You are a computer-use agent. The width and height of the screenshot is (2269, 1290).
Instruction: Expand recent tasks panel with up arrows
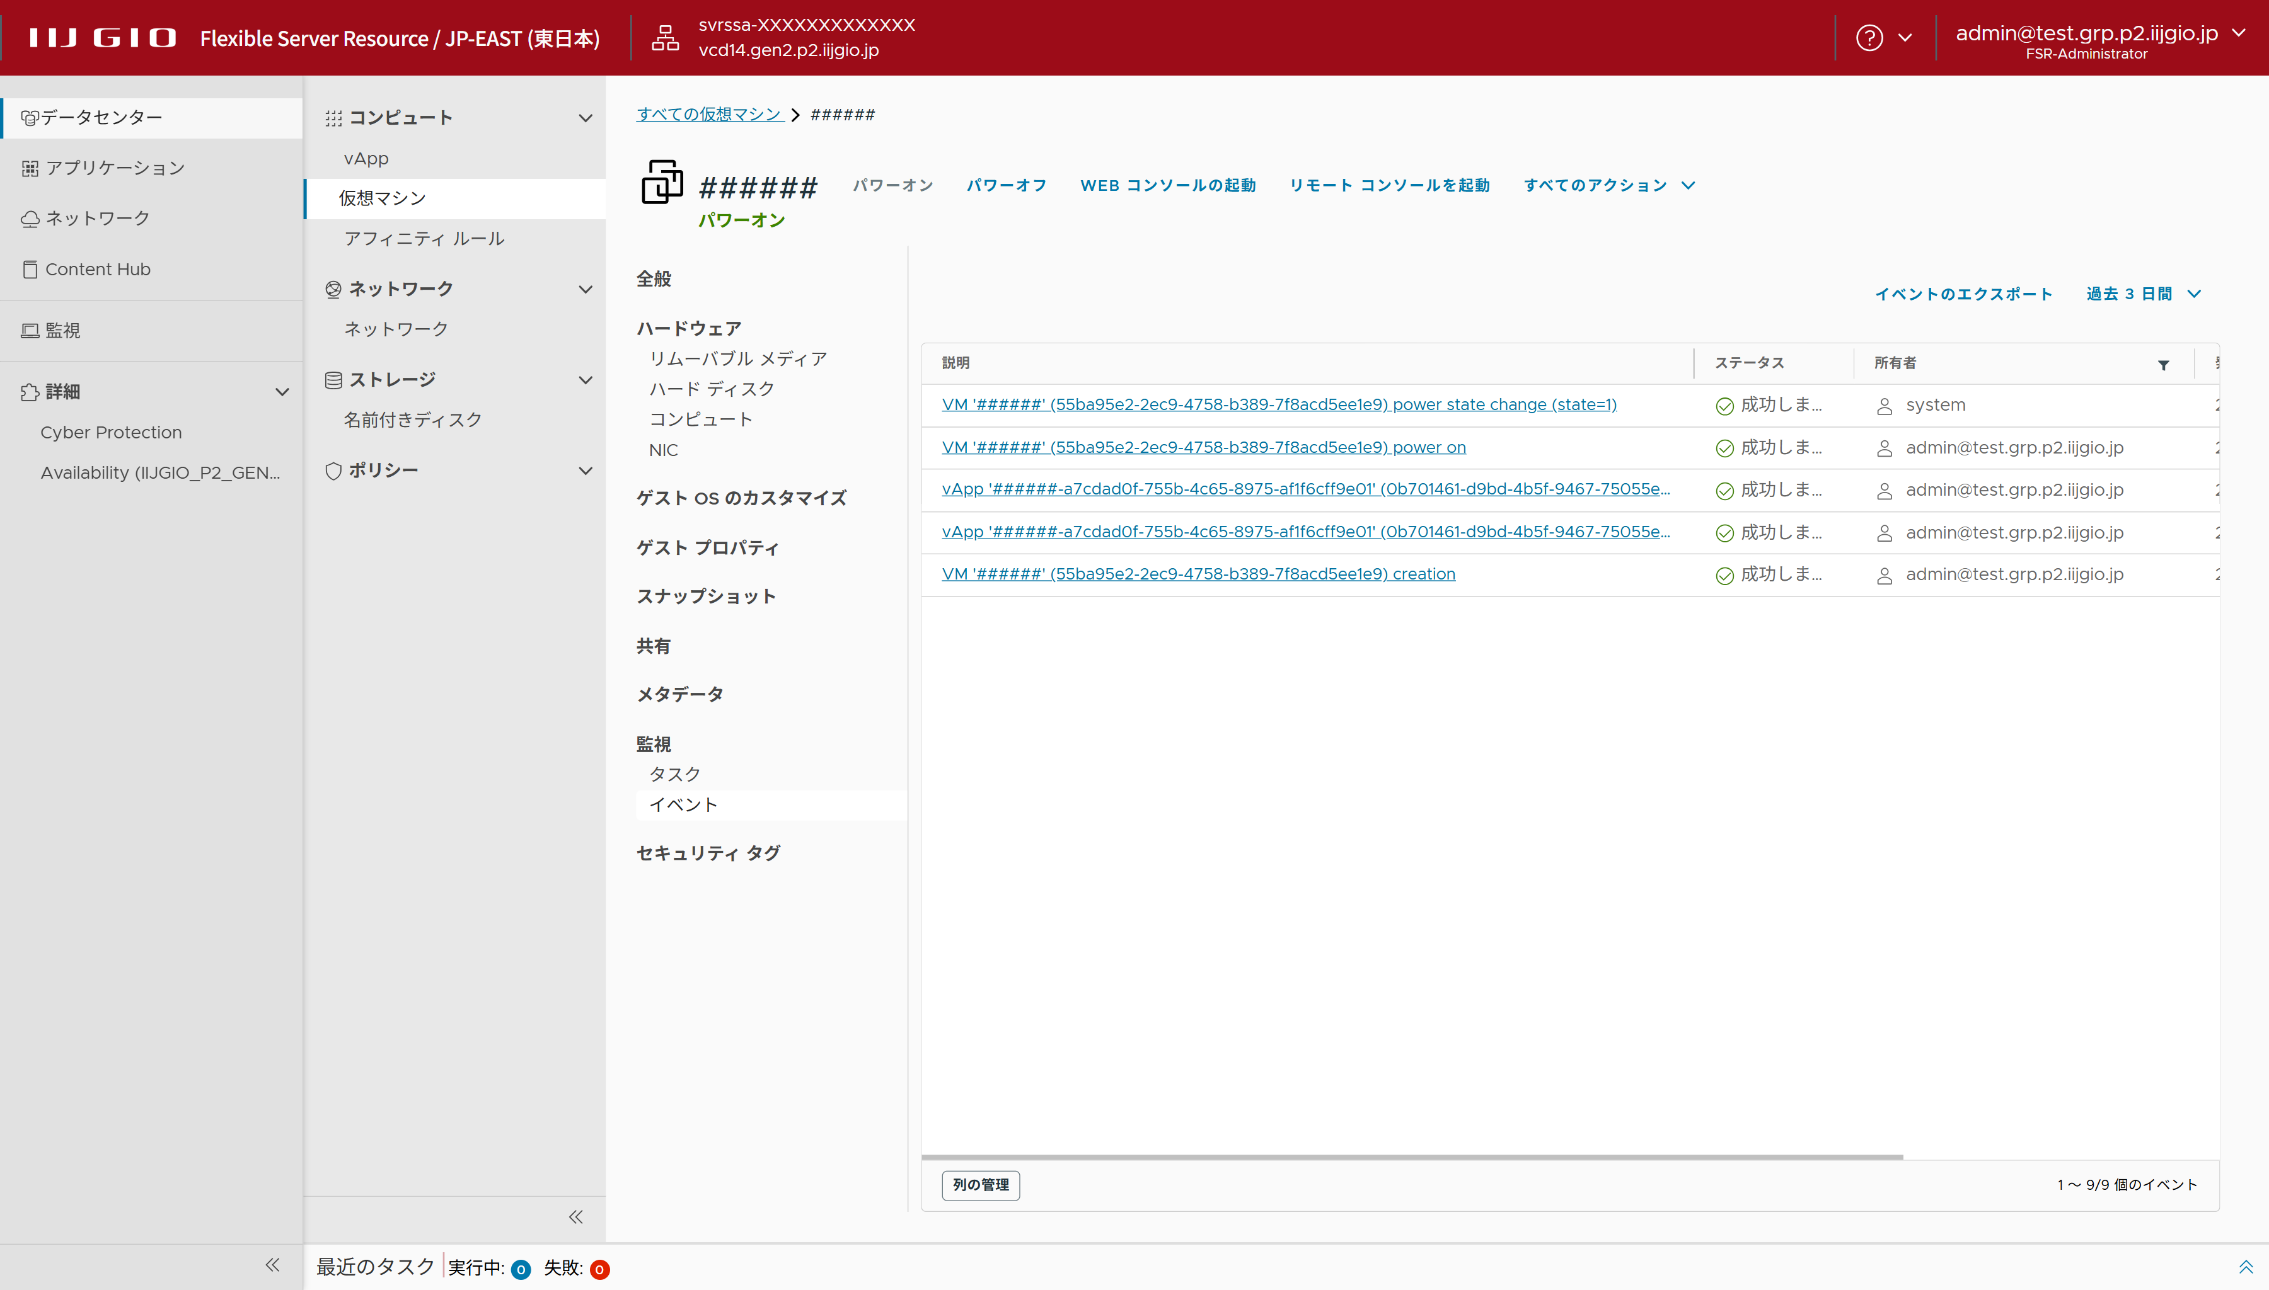(x=2245, y=1267)
